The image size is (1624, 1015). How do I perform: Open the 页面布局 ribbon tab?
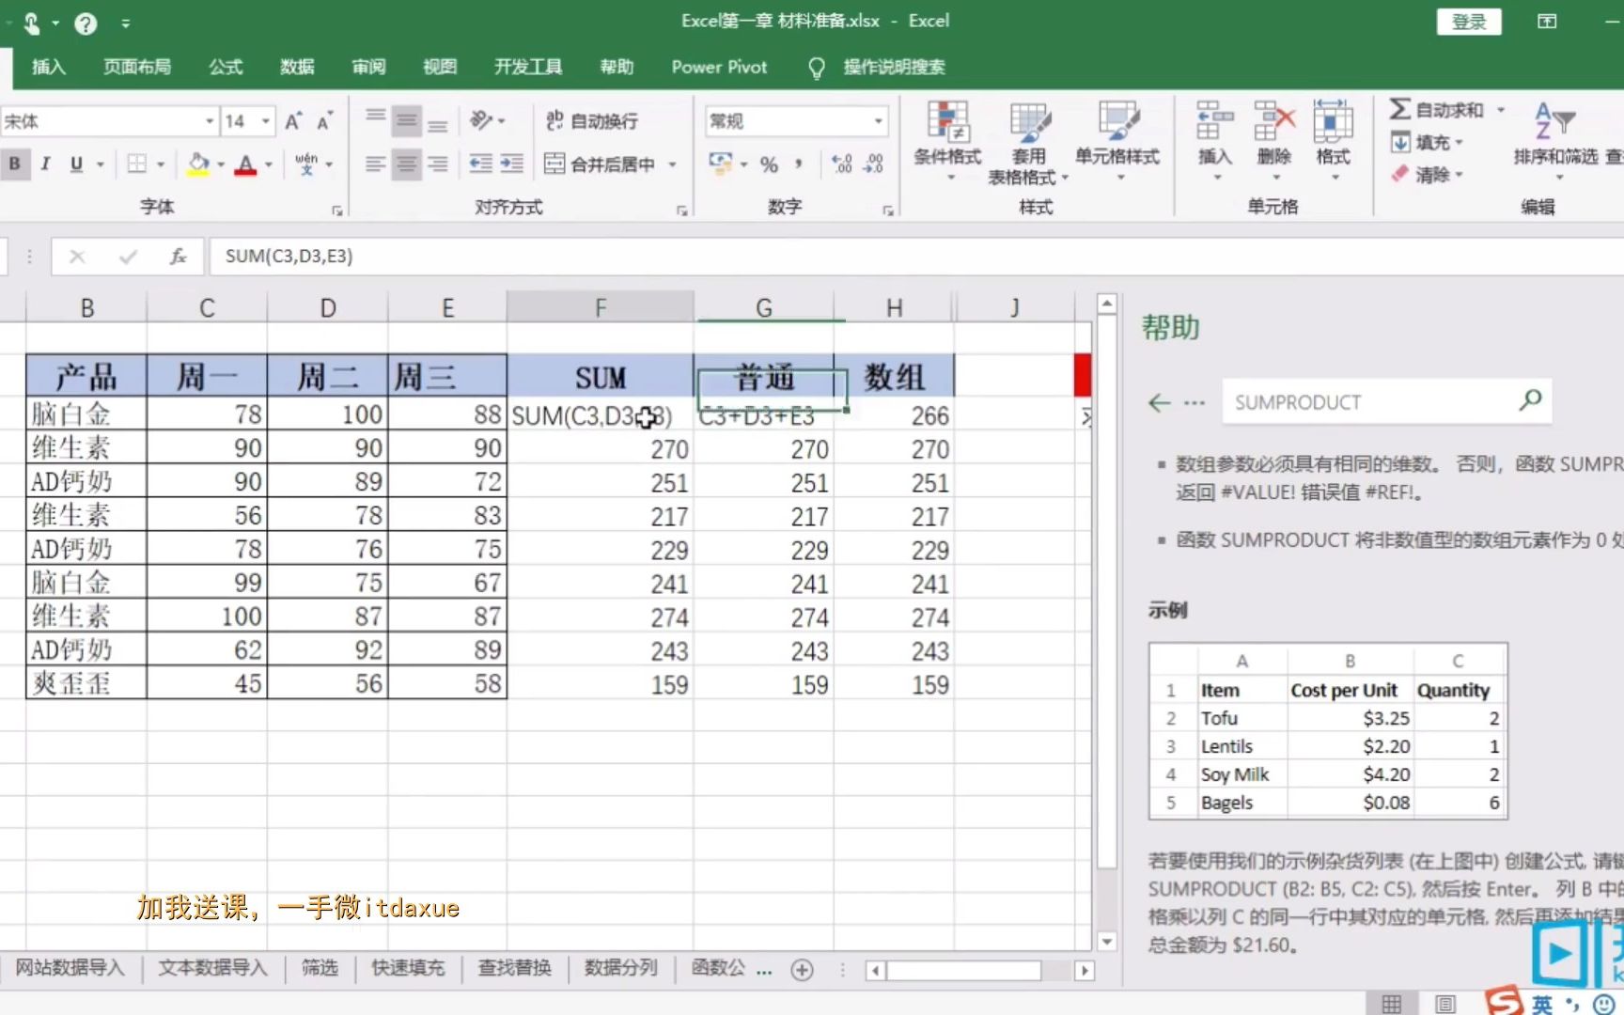[x=137, y=67]
